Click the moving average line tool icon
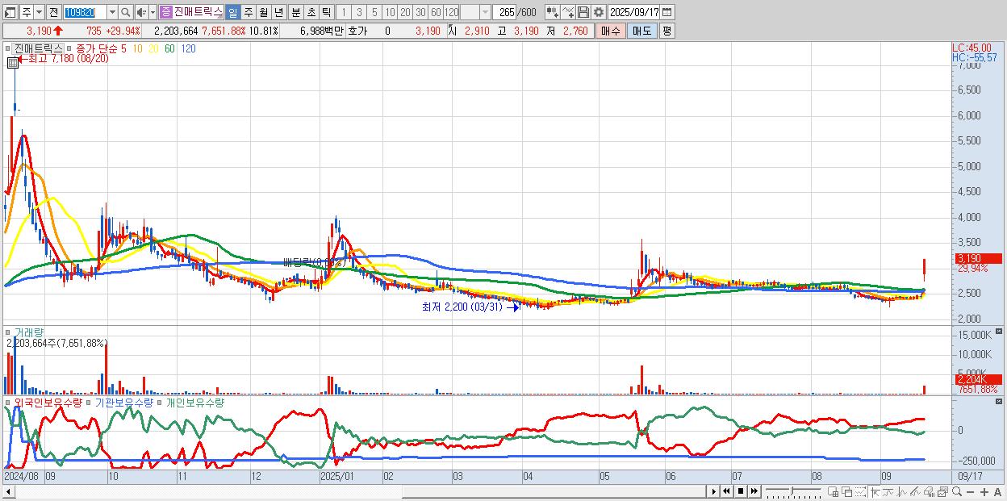The image size is (1007, 501). coord(888,491)
